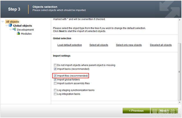182x118 pixels.
Task: Click the Development hierarchy icon
Action: coord(14,29)
